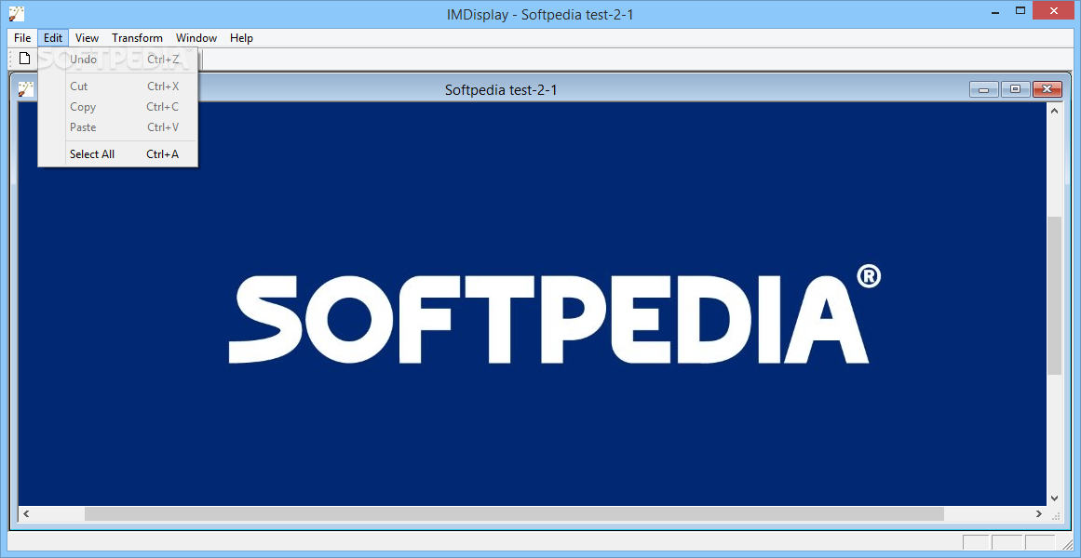Click the Softpedia test-2-1 child window icon
The width and height of the screenshot is (1081, 558).
click(x=25, y=89)
